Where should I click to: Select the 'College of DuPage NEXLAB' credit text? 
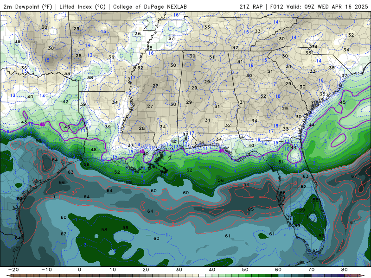(150, 6)
